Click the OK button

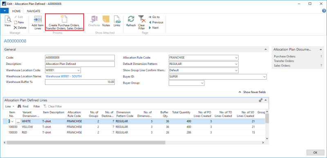315,153
